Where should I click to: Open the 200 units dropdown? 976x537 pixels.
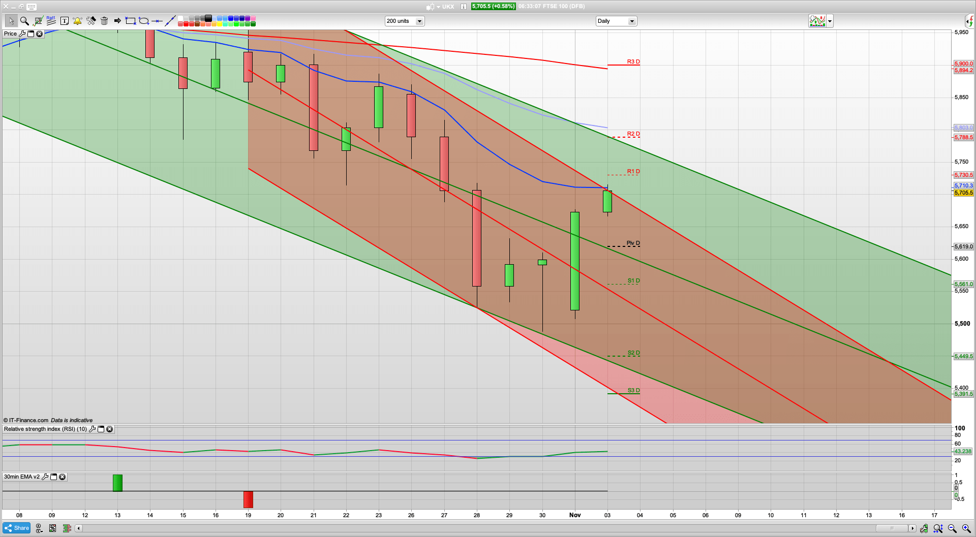[419, 21]
